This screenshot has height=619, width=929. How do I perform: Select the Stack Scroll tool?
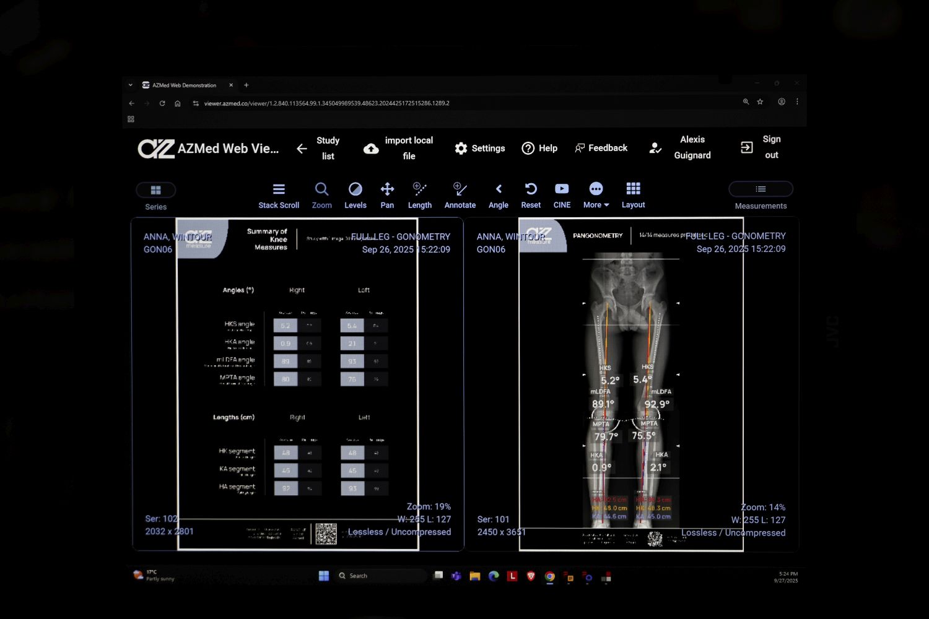click(x=279, y=195)
